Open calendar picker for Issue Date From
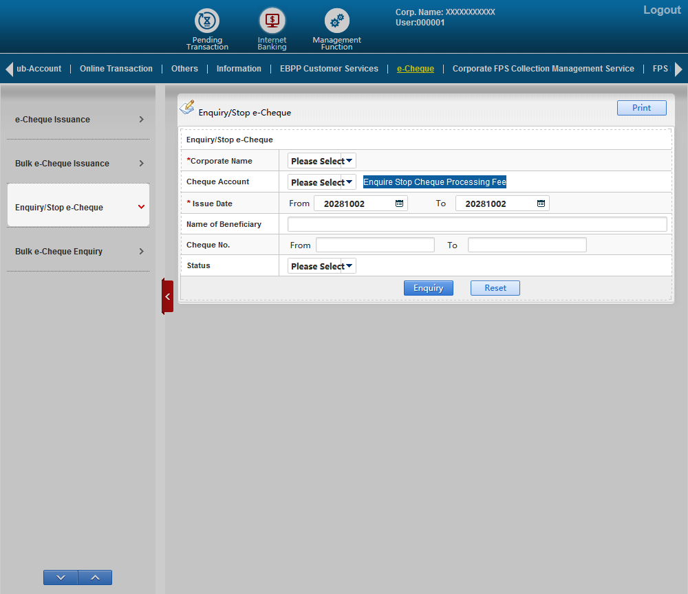This screenshot has height=594, width=688. 399,203
